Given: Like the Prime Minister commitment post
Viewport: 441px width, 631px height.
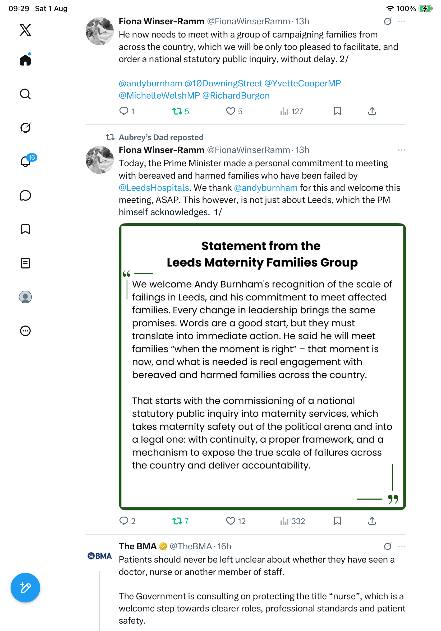Looking at the screenshot, I should 235,521.
